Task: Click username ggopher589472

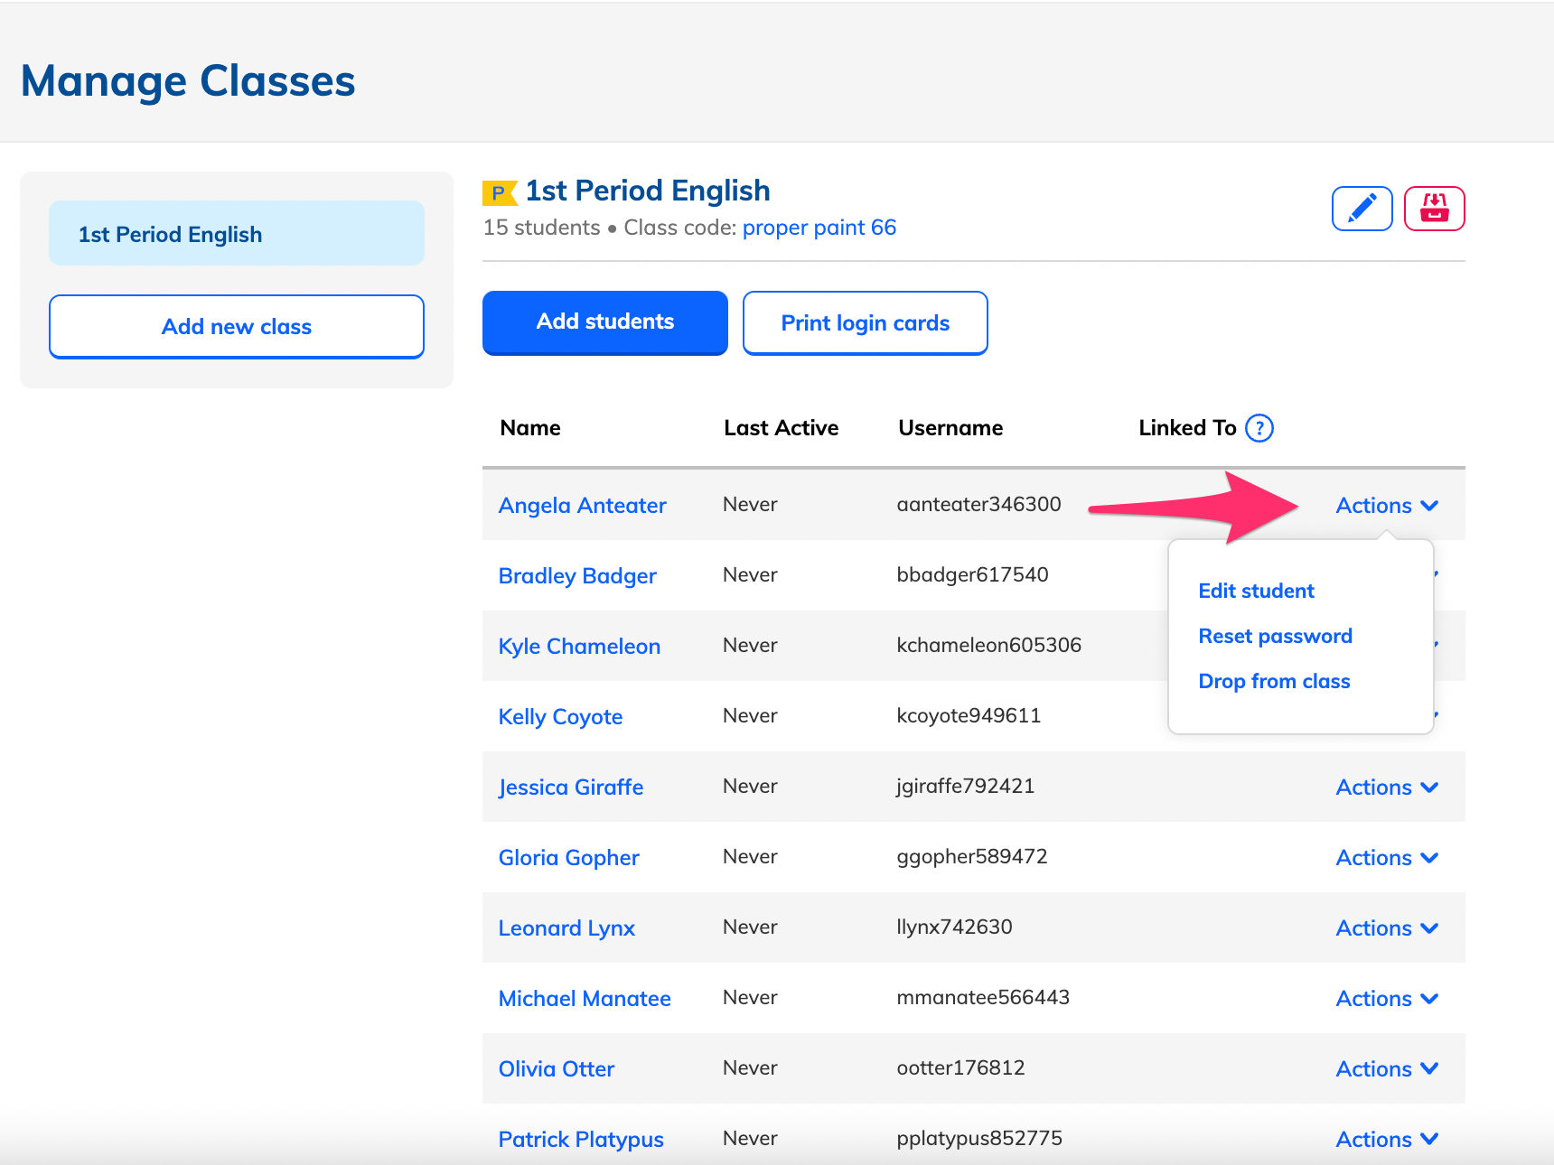Action: point(972,856)
